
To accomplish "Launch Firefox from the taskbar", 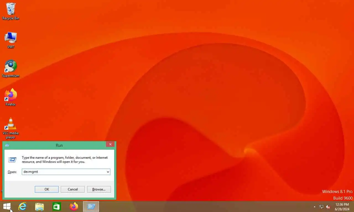I will [x=74, y=206].
